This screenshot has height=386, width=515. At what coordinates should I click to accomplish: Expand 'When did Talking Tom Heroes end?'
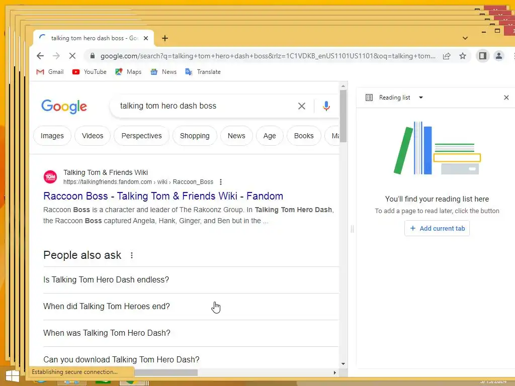click(x=191, y=307)
